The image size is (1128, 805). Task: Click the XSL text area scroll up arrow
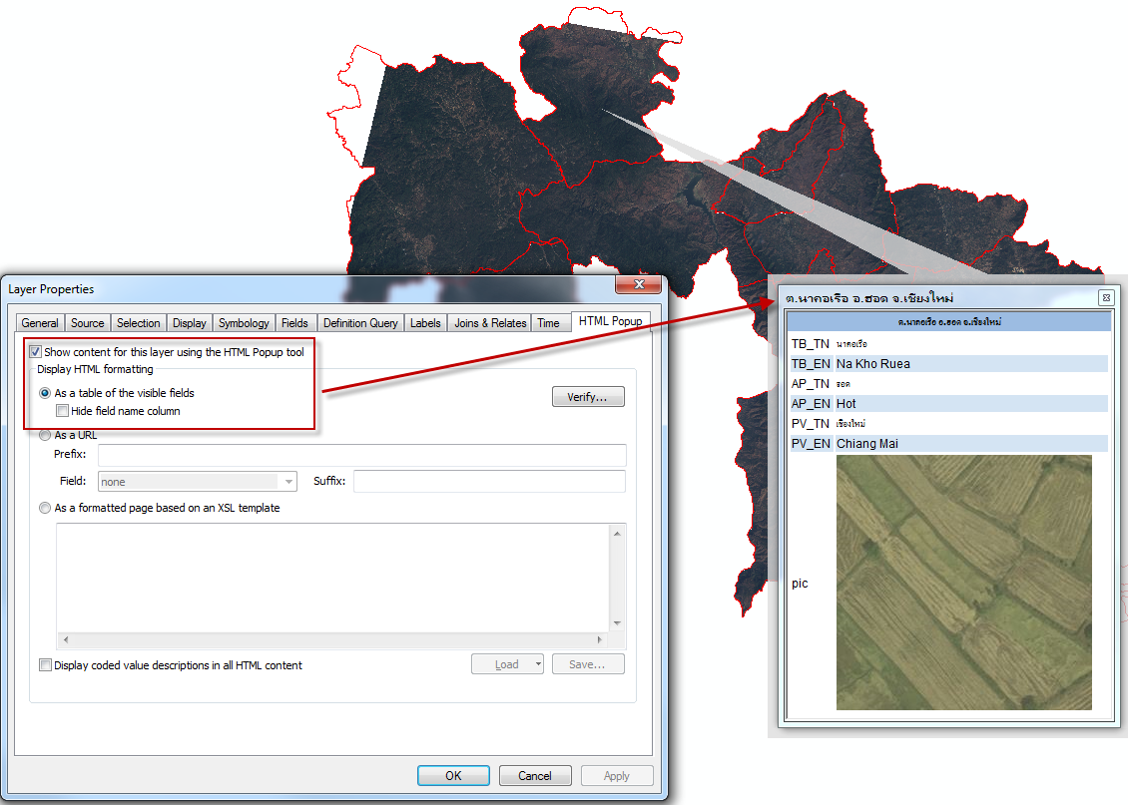click(617, 534)
